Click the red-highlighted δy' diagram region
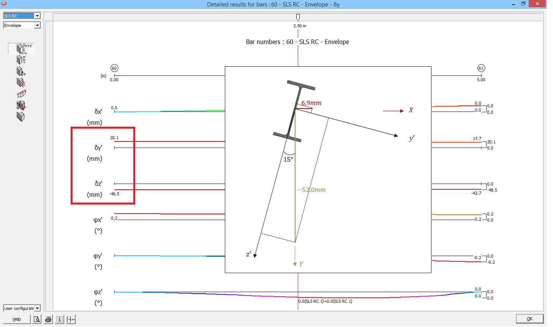553x327 pixels. coord(103,165)
